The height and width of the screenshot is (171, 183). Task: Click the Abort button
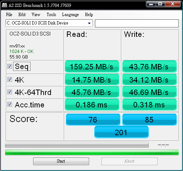pos(130,161)
